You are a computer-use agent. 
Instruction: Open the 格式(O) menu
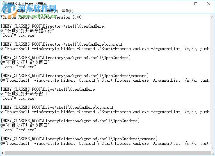(37, 11)
